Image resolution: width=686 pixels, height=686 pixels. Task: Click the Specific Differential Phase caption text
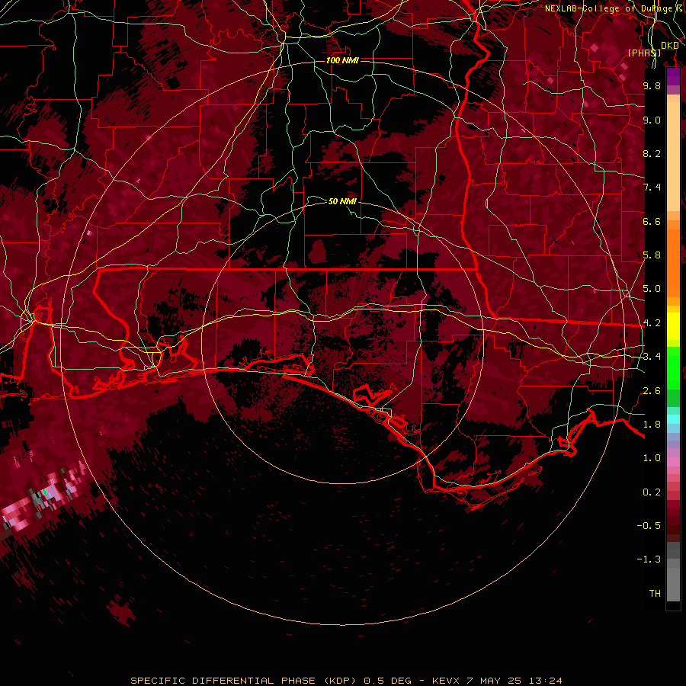tap(347, 681)
